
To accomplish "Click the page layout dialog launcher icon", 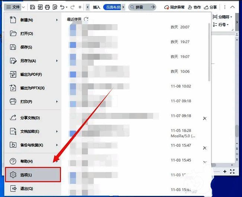I will pyautogui.click(x=232, y=30).
